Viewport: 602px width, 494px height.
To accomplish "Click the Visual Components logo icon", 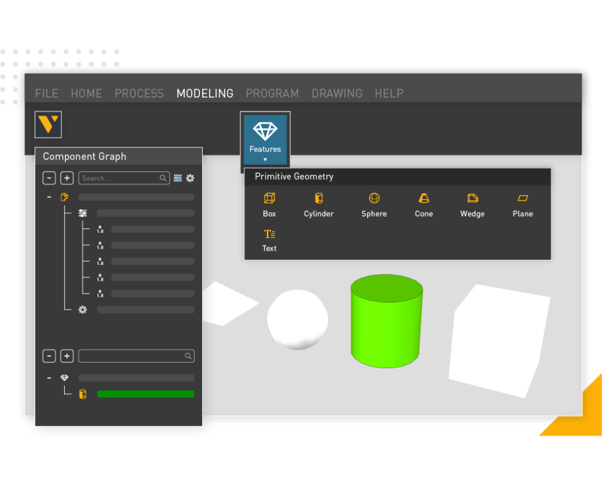I will [48, 125].
